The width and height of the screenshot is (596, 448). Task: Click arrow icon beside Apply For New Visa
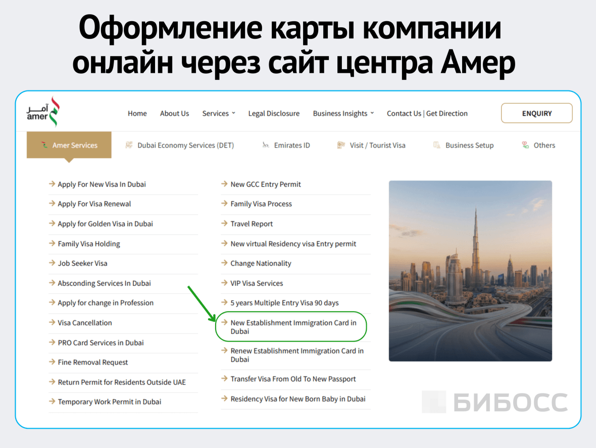pyautogui.click(x=52, y=184)
